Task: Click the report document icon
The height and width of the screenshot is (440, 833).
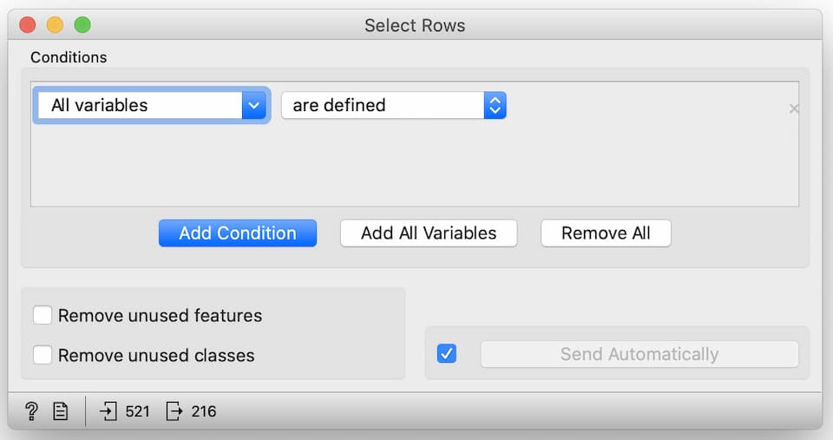Action: [x=61, y=411]
